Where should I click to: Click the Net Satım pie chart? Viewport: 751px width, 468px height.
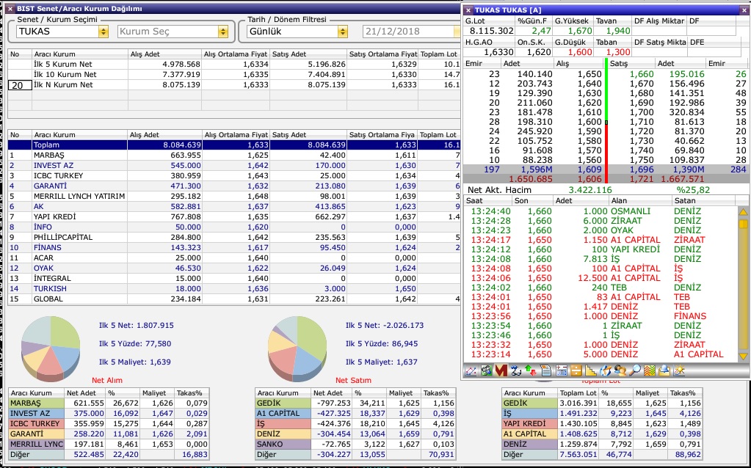point(297,348)
